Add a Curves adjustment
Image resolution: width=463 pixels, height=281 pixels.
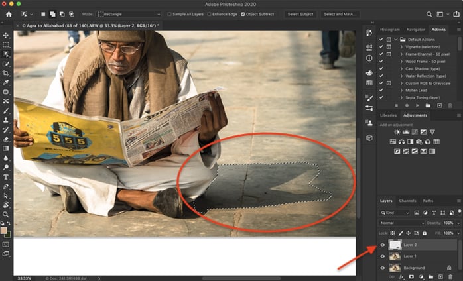point(415,132)
